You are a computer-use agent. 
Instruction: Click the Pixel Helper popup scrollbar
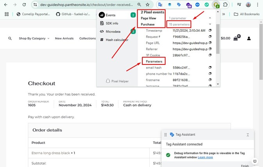[x=218, y=39]
